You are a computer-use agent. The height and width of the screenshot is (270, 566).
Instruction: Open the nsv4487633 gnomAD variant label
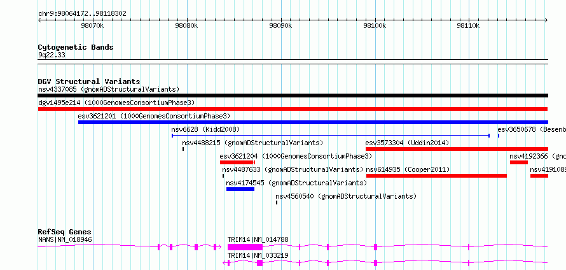coord(293,169)
